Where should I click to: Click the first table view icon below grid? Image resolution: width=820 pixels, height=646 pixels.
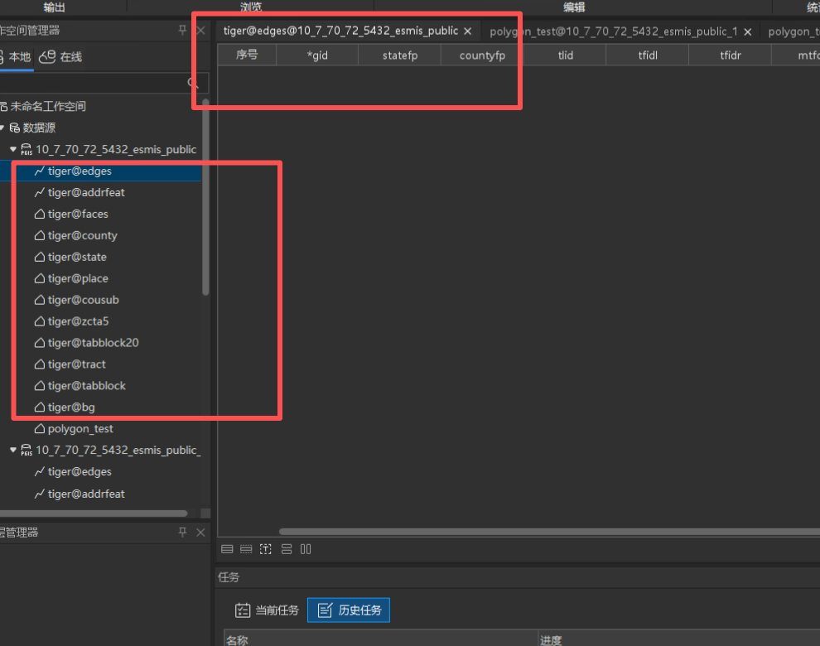(227, 549)
